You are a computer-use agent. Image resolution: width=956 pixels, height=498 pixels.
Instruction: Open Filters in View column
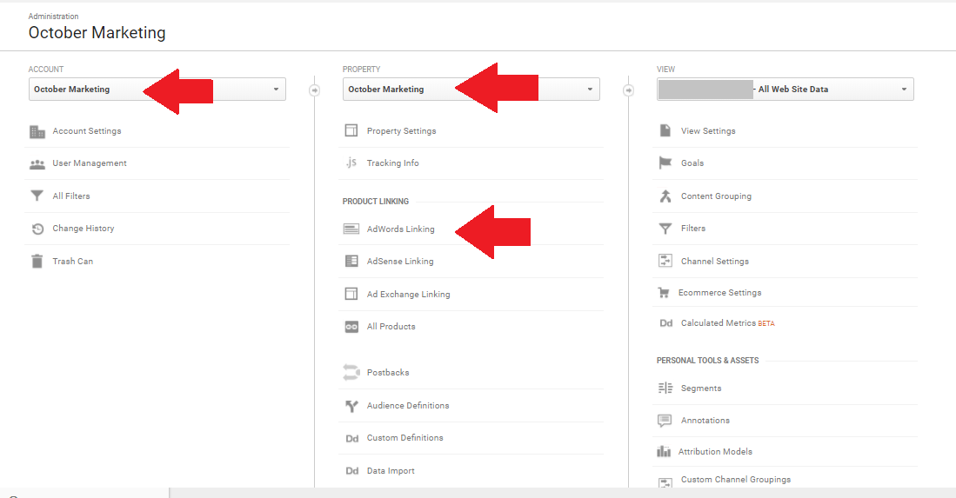point(692,229)
